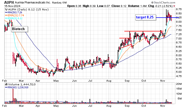This screenshot has width=186, height=108.
Task: Click the AUPH ticker symbol in the header
Action: (x=9, y=2)
